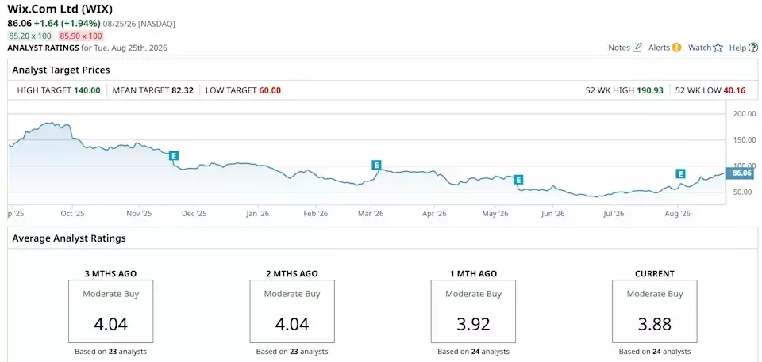
Task: Click the Jan '26 axis label
Action: pyautogui.click(x=257, y=213)
